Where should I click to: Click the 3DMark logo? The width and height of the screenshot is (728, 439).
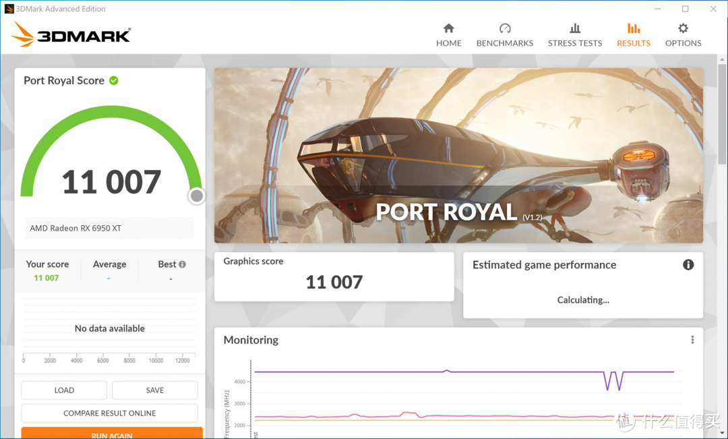click(x=71, y=34)
